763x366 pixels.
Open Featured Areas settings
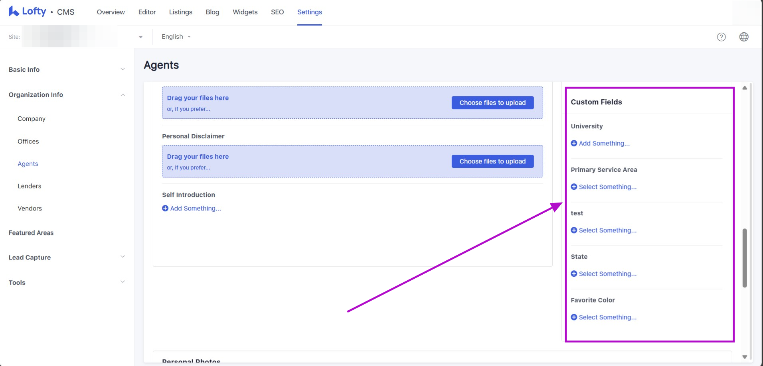click(x=31, y=233)
